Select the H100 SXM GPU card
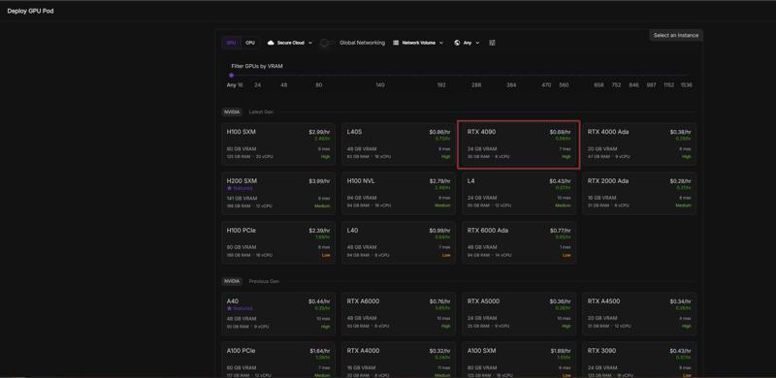 (278, 144)
